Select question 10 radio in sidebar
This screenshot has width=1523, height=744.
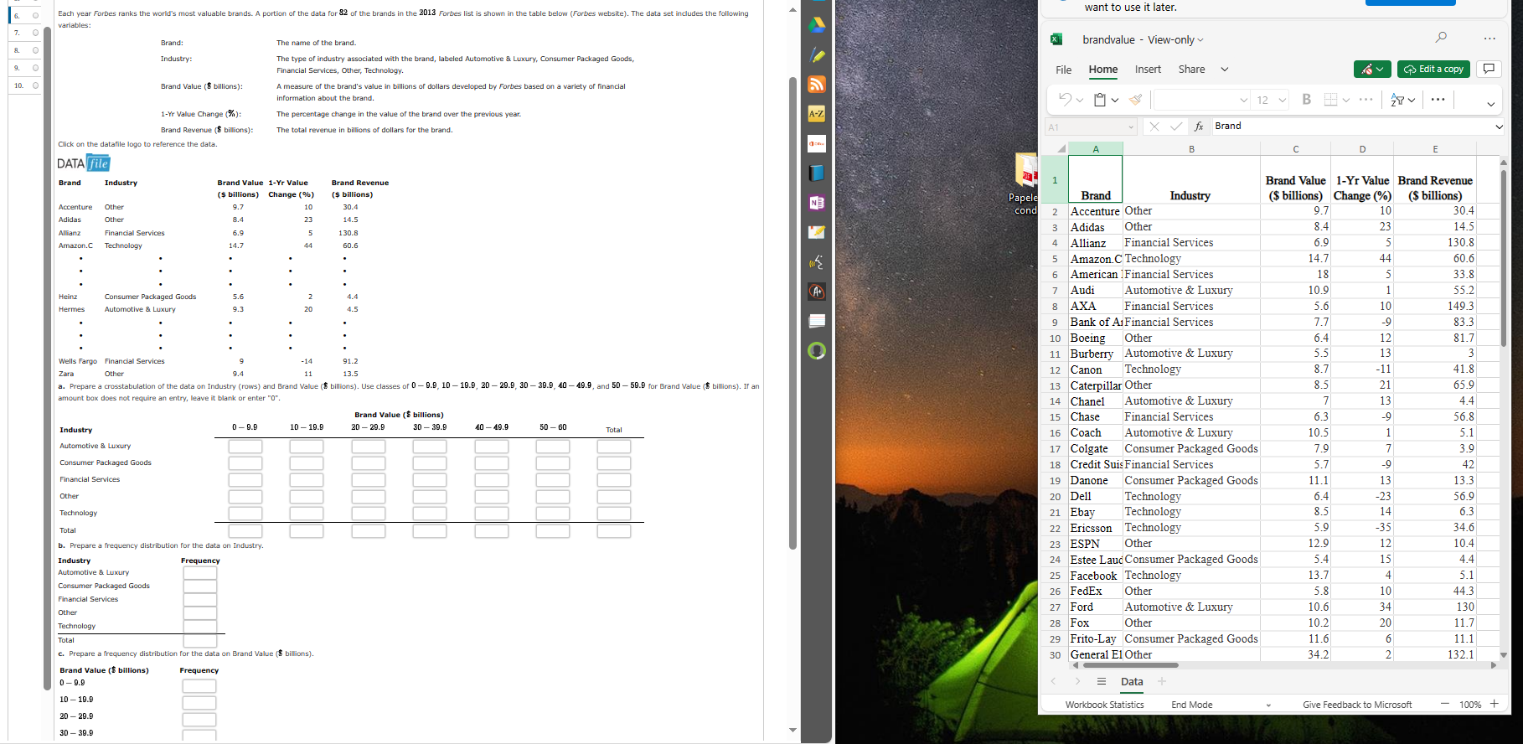click(35, 85)
